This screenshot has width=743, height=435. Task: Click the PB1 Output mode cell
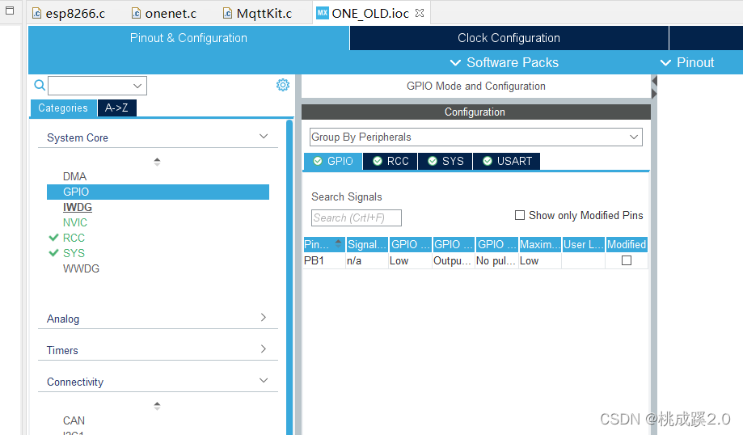(x=454, y=260)
